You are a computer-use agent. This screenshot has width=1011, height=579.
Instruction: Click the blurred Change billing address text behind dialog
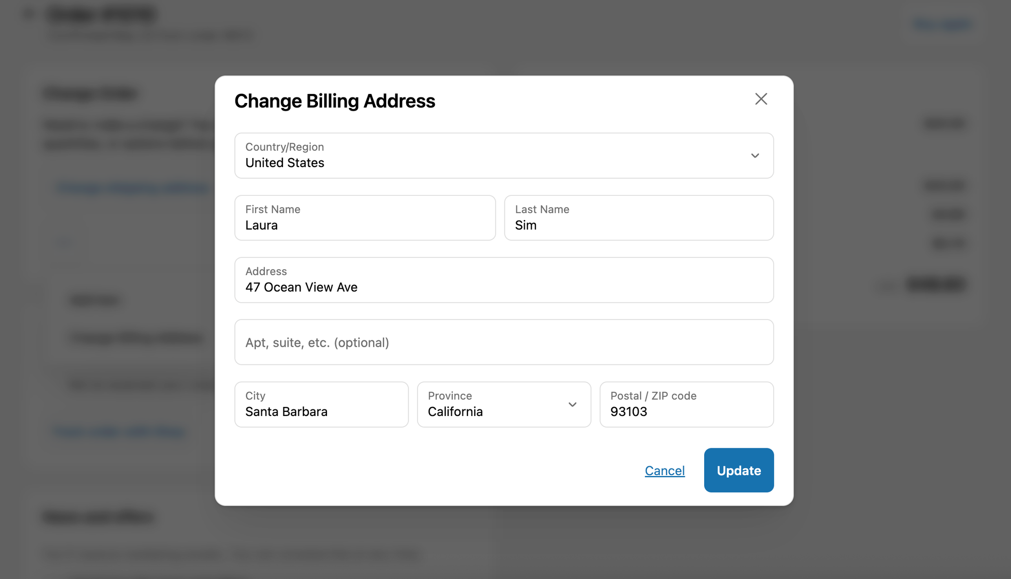tap(136, 338)
